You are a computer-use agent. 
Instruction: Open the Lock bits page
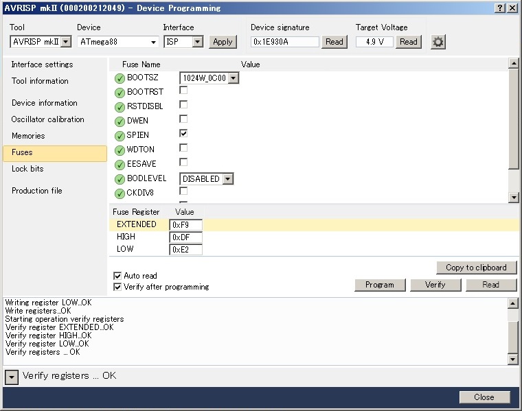click(27, 169)
